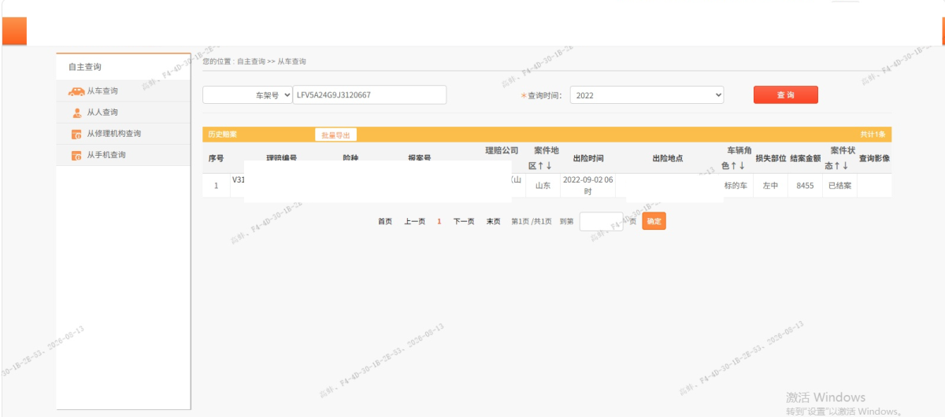
Task: Open the 车架号 search type dropdown
Action: (x=247, y=94)
